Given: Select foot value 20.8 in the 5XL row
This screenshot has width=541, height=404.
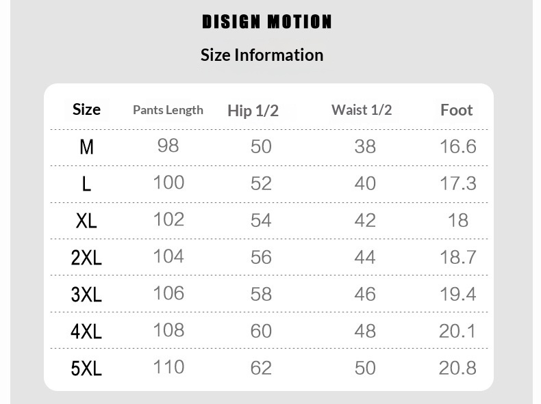Looking at the screenshot, I should [x=457, y=368].
